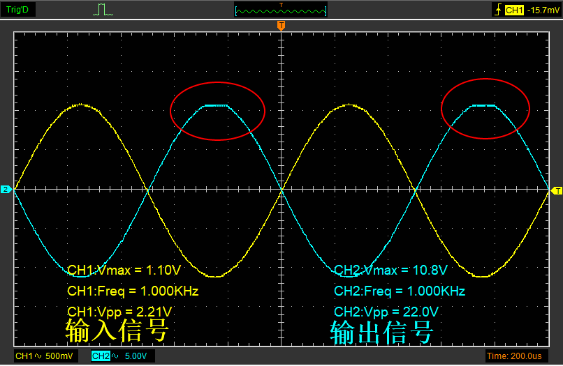
Task: Click the red ellipse around the left clipped peak
Action: click(x=218, y=110)
